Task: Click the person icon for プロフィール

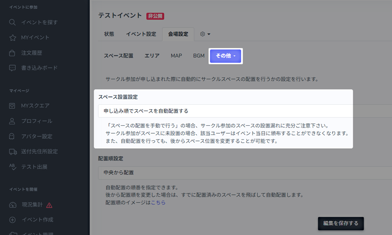Action: coord(12,121)
